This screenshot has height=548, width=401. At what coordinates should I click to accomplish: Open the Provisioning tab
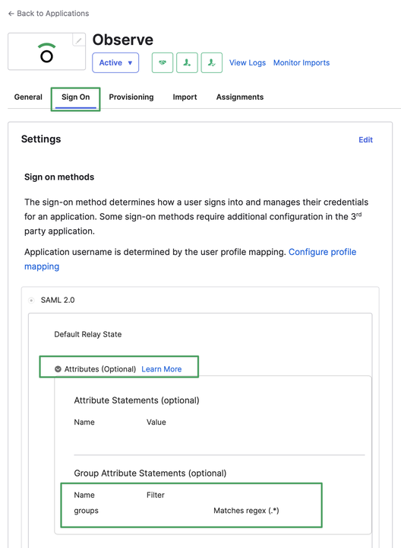[131, 97]
